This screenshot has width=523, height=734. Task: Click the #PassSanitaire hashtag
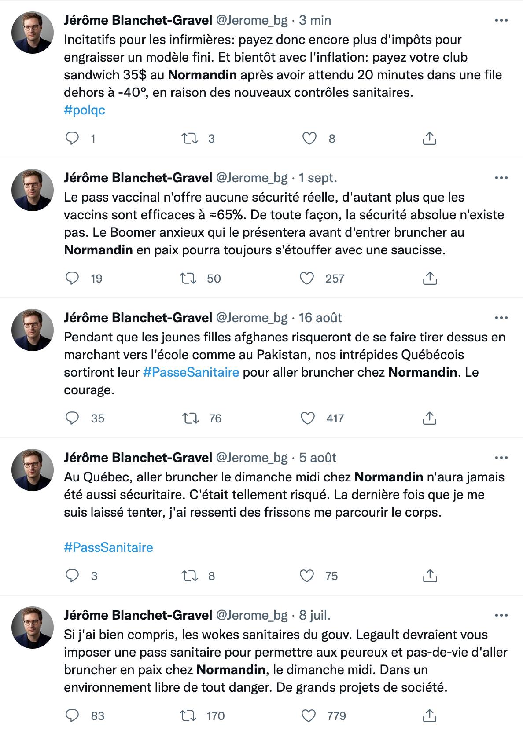pyautogui.click(x=108, y=547)
